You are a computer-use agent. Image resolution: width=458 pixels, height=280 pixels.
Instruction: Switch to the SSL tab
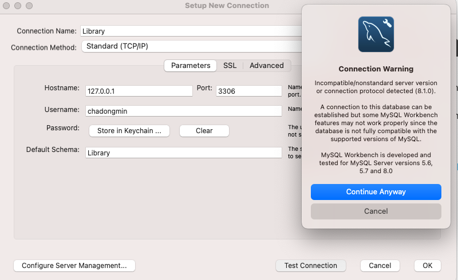click(230, 66)
